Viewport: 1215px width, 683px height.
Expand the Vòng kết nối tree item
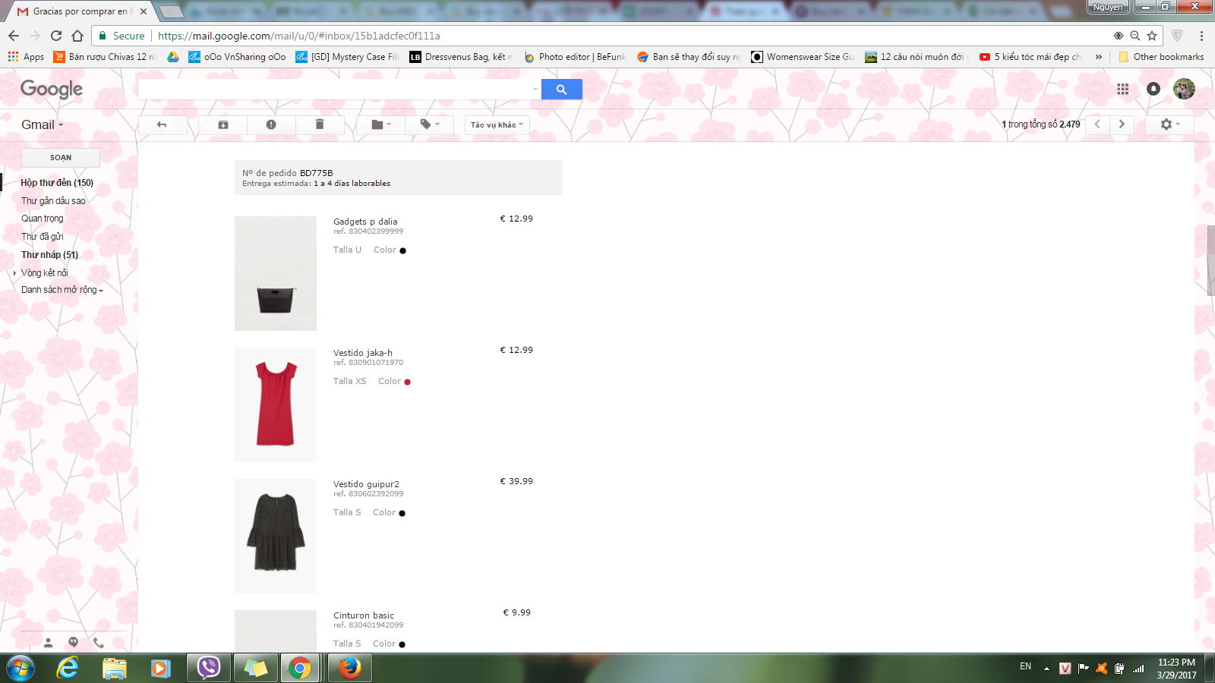click(14, 273)
